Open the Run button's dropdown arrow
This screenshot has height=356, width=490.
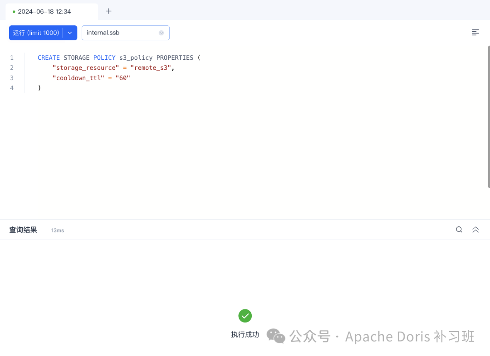[x=70, y=33]
